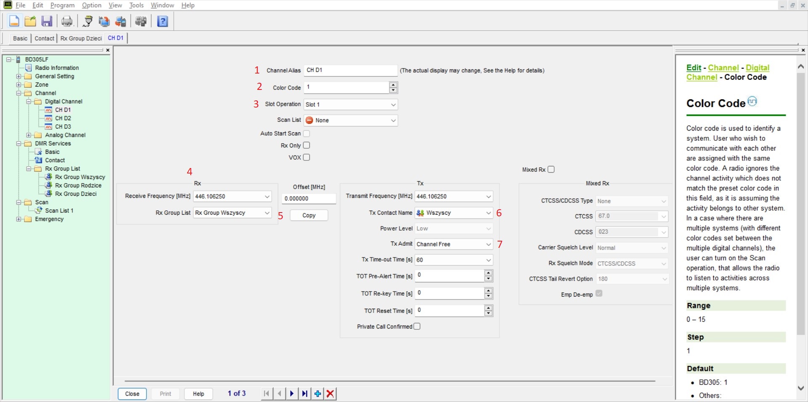Select Rx Group Rodzice tree item
This screenshot has height=402, width=808.
[78, 185]
